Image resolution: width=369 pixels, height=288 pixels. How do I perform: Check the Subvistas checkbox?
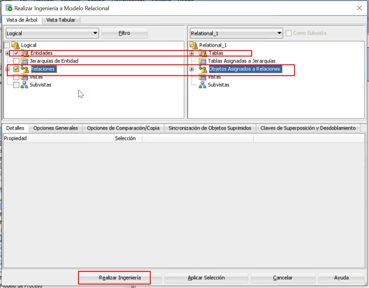(x=16, y=85)
